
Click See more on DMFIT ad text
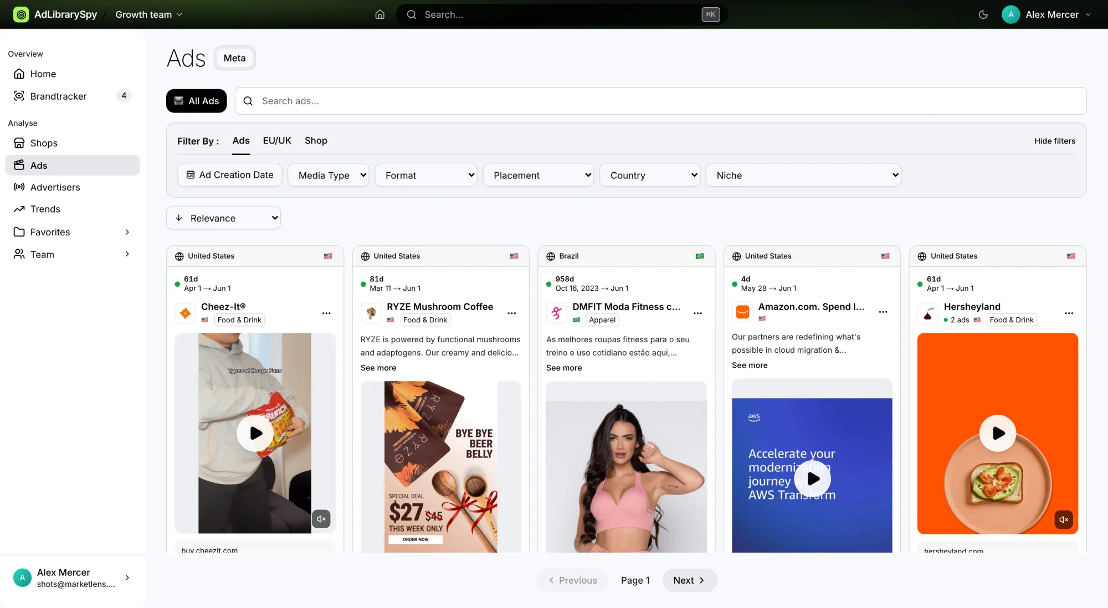(564, 368)
